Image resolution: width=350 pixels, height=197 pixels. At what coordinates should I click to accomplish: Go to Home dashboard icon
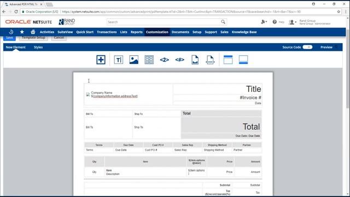(33, 32)
